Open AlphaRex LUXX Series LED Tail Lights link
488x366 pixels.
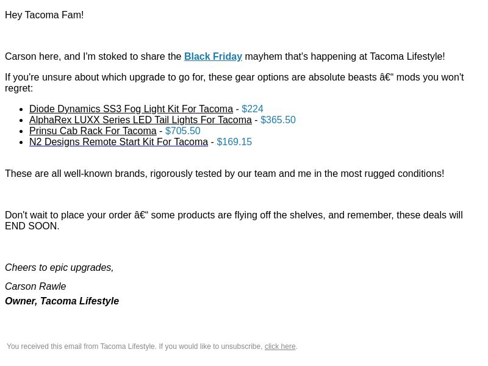coord(140,120)
